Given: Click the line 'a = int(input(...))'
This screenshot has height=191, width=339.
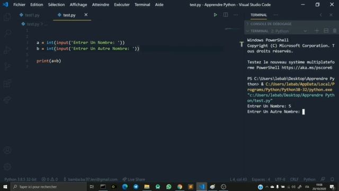Looking at the screenshot, I should point(81,42).
